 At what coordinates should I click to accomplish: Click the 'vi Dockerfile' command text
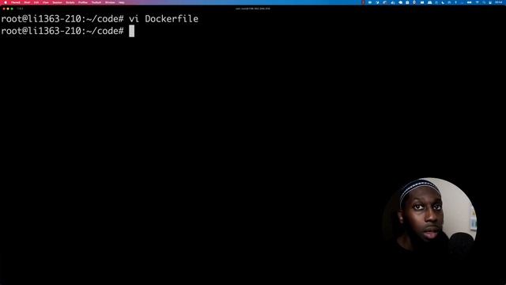click(164, 19)
